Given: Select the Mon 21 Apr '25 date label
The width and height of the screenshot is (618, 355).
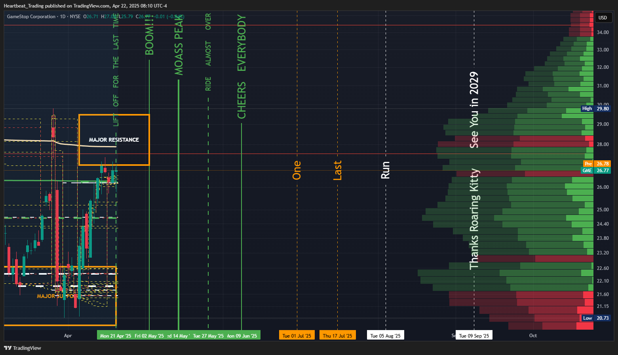Looking at the screenshot, I should click(116, 336).
